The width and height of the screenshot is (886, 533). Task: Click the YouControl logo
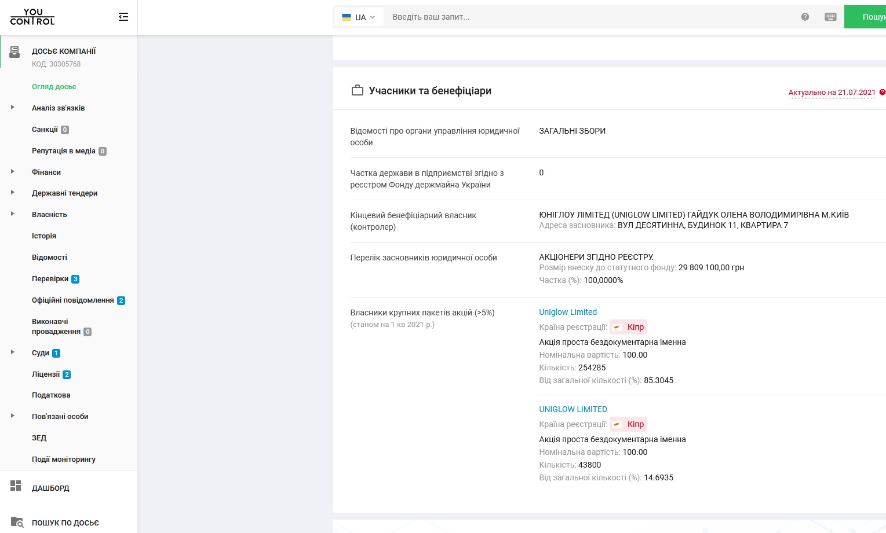tap(32, 17)
